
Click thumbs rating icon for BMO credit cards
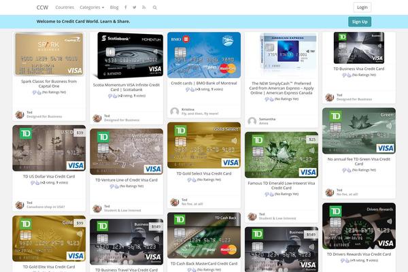coord(190,90)
